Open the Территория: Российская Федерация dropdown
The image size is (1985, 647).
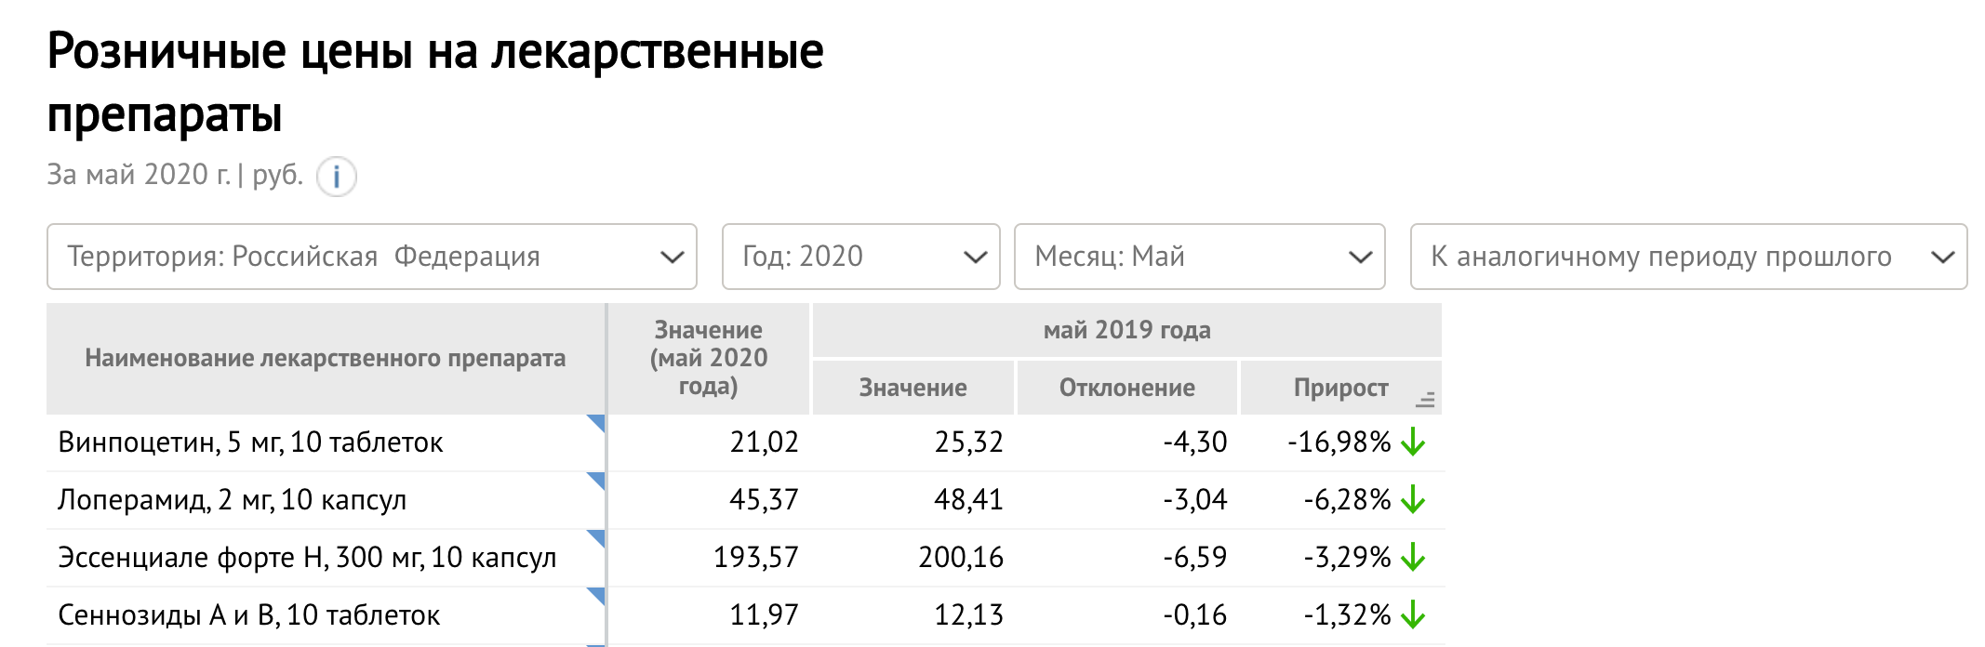(x=372, y=257)
